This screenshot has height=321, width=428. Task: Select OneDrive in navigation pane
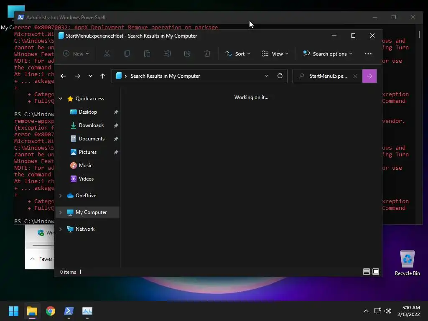(86, 196)
